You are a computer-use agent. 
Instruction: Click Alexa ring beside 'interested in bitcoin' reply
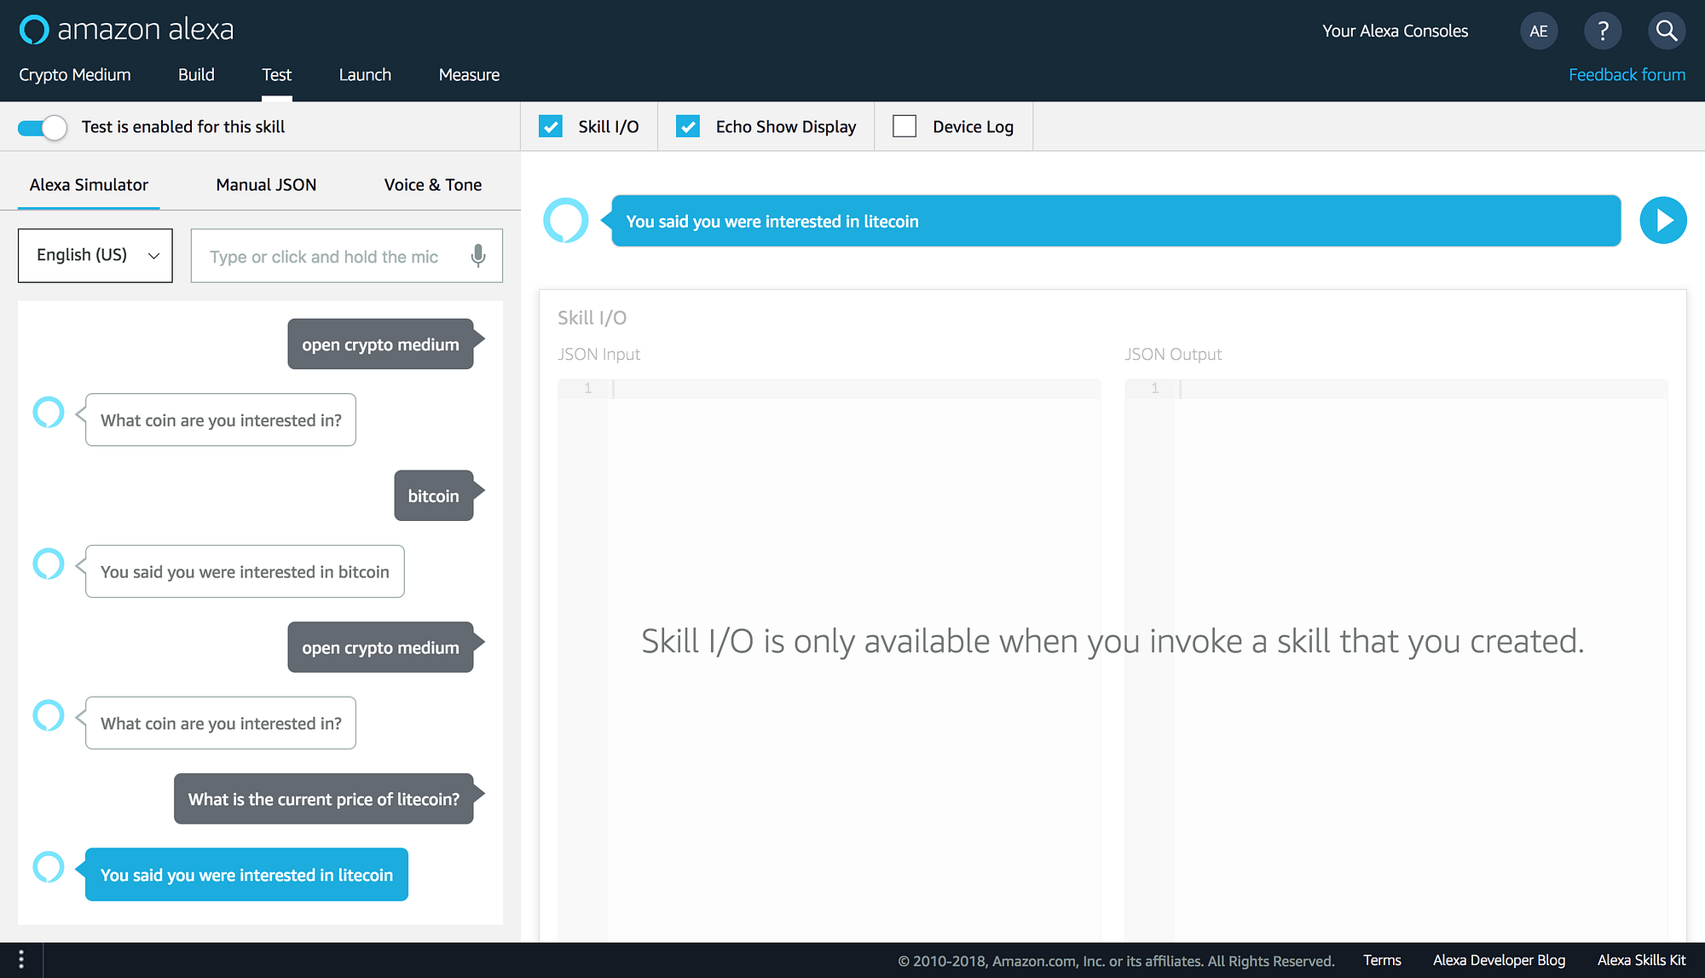click(x=49, y=564)
